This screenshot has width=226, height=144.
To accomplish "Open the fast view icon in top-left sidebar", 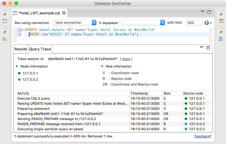I will click(x=5, y=21).
